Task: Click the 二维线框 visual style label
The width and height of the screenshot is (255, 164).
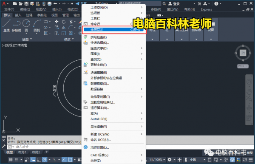Action: [x=21, y=45]
